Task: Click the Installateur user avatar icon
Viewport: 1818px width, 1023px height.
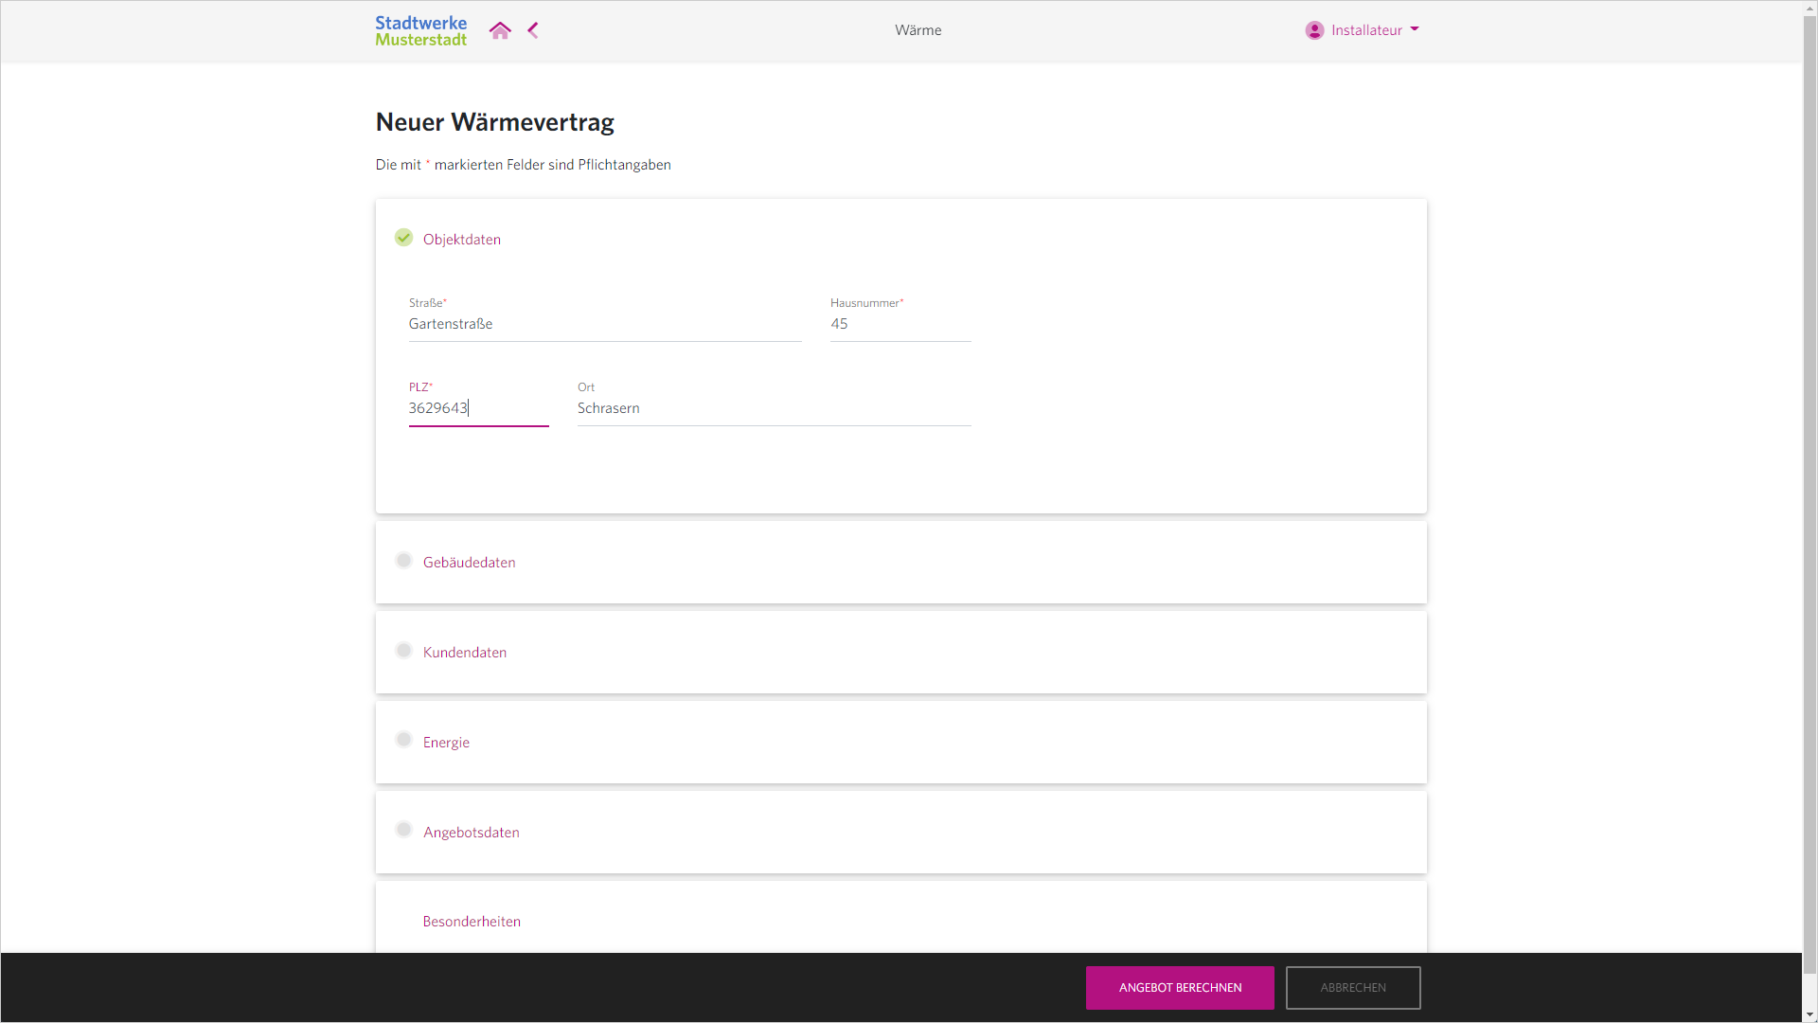Action: point(1314,30)
